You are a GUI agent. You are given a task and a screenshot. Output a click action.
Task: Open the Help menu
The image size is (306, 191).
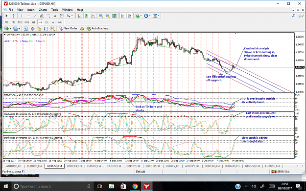[80, 10]
